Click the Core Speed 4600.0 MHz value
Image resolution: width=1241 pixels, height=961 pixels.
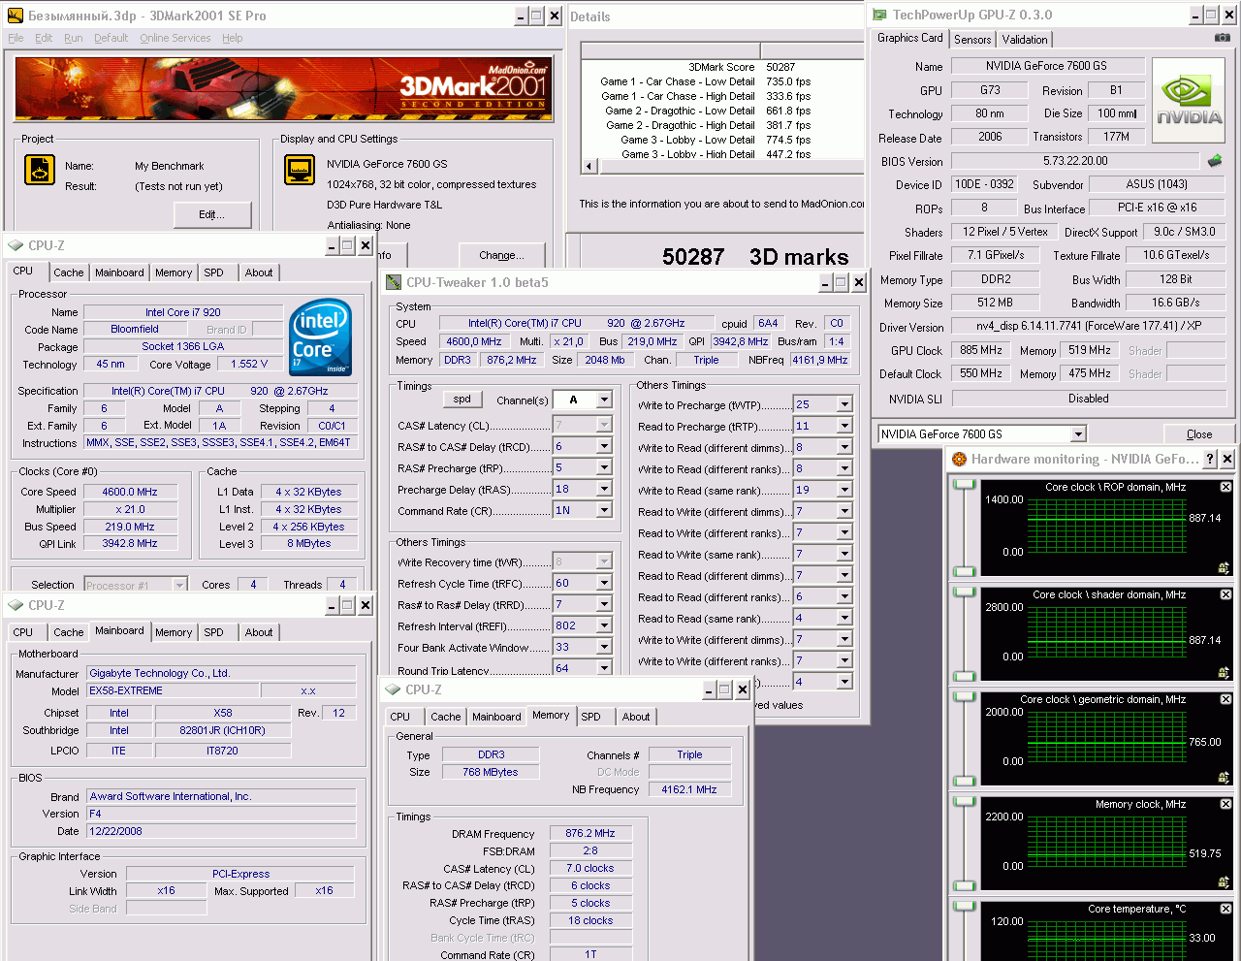[x=130, y=492]
